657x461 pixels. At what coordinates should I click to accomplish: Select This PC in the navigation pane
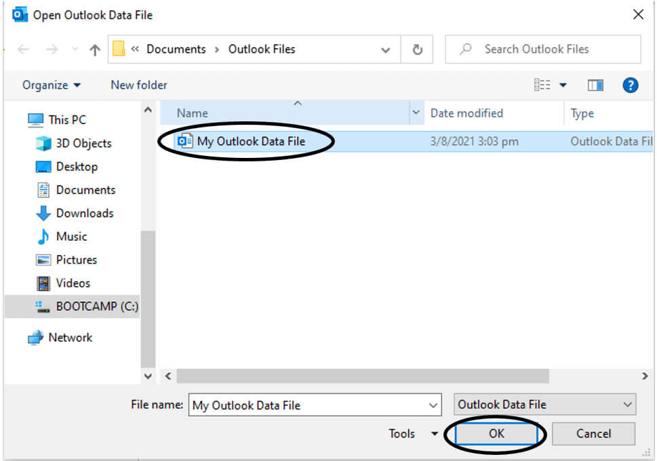point(67,120)
